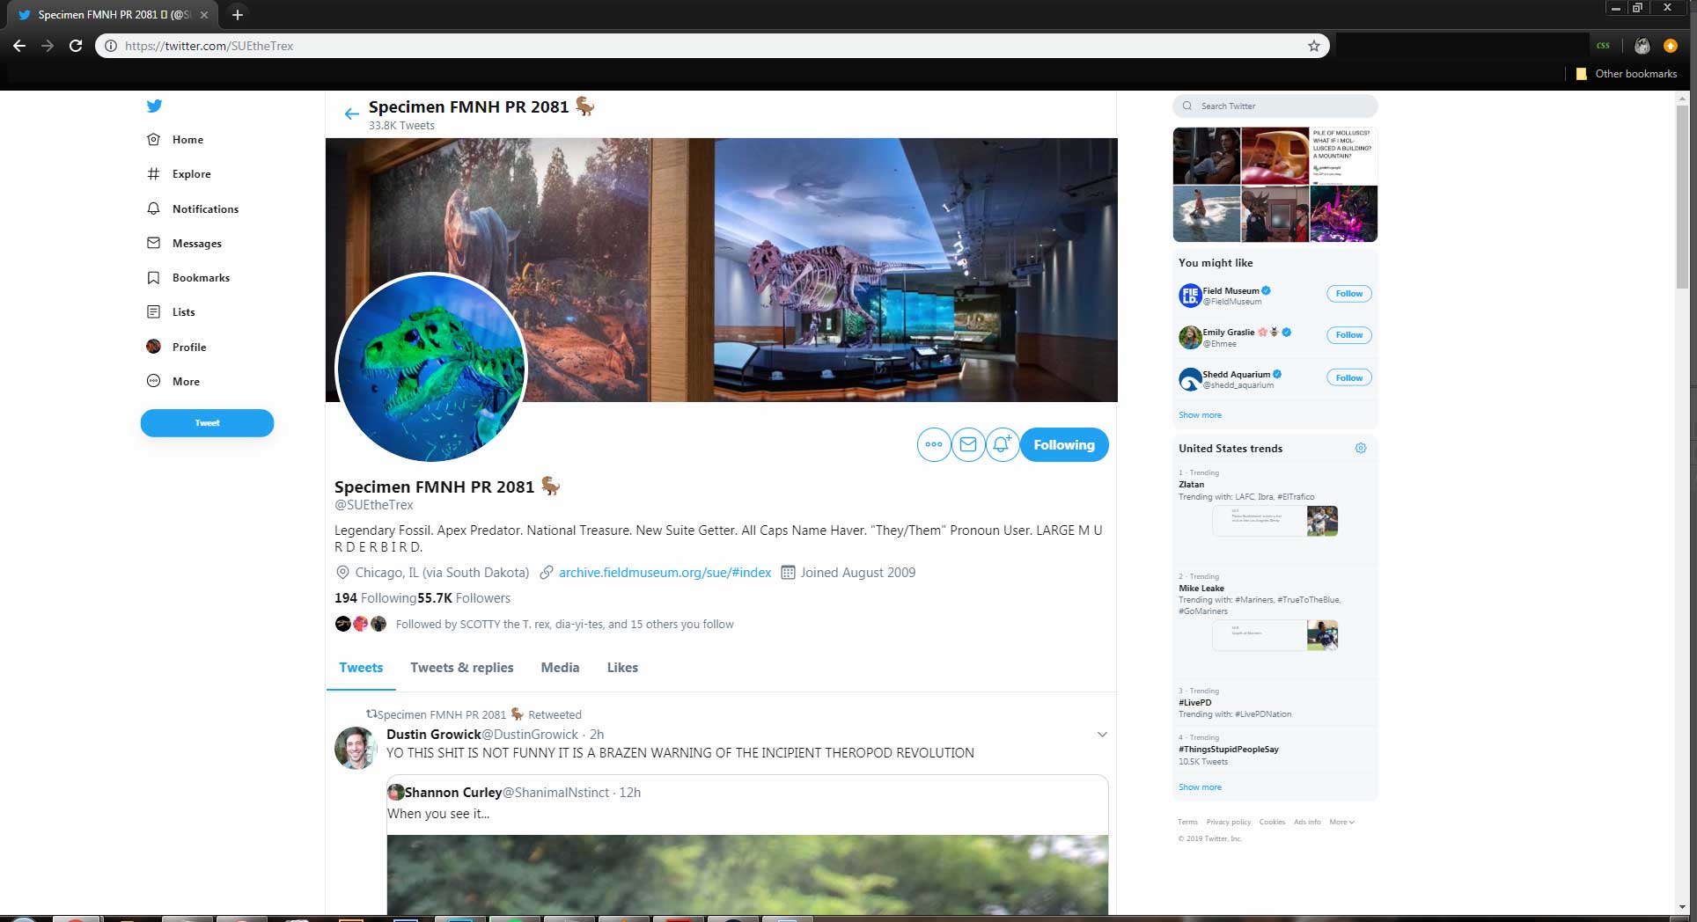Switch to Tweets & replies tab
Screen dimensions: 1697x922
click(462, 668)
